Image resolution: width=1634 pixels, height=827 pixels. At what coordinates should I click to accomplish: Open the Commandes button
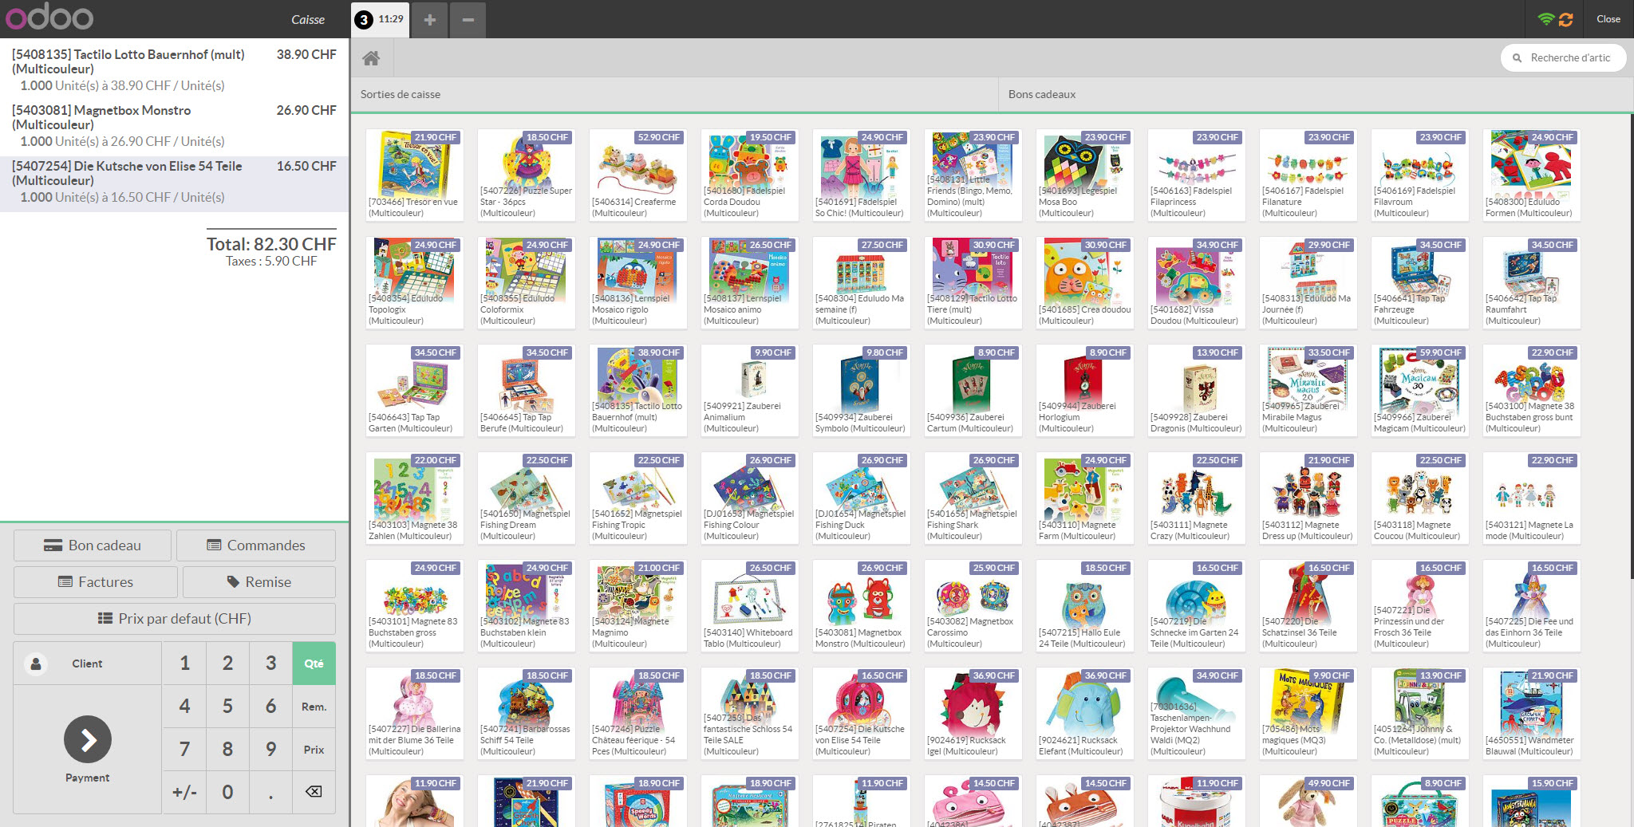coord(256,545)
